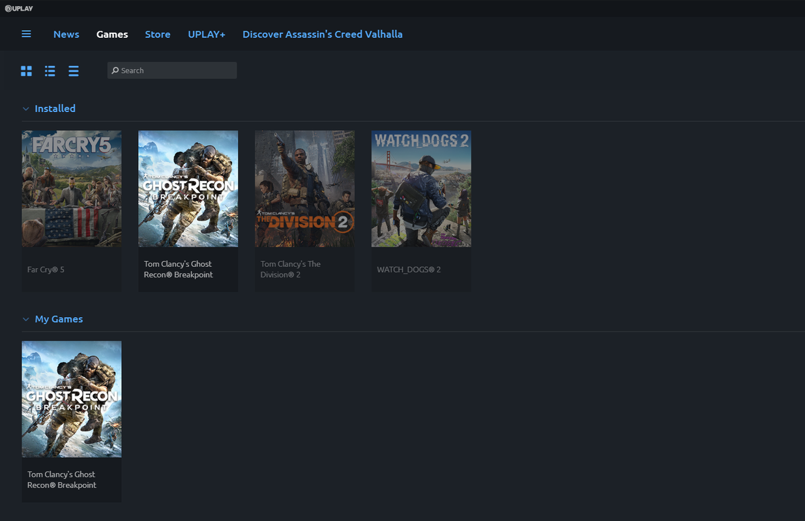The height and width of the screenshot is (521, 805).
Task: Click the game Search field
Action: click(x=172, y=70)
